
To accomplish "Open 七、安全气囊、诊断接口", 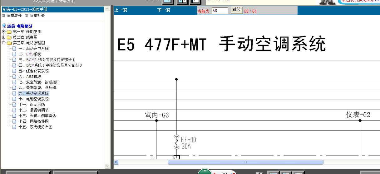I will click(39, 82).
